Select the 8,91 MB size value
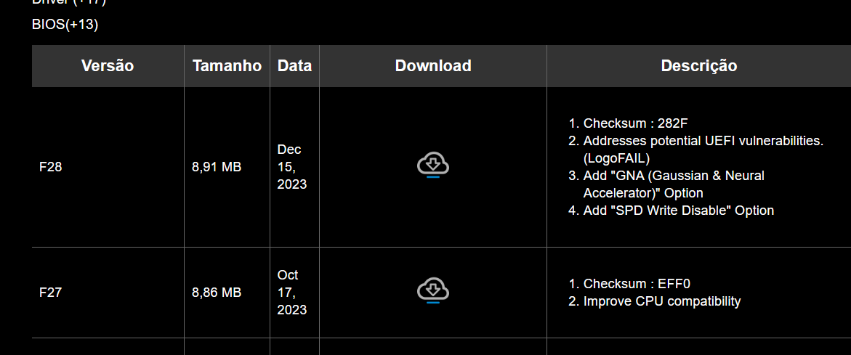Viewport: 851px width, 355px height. 217,167
